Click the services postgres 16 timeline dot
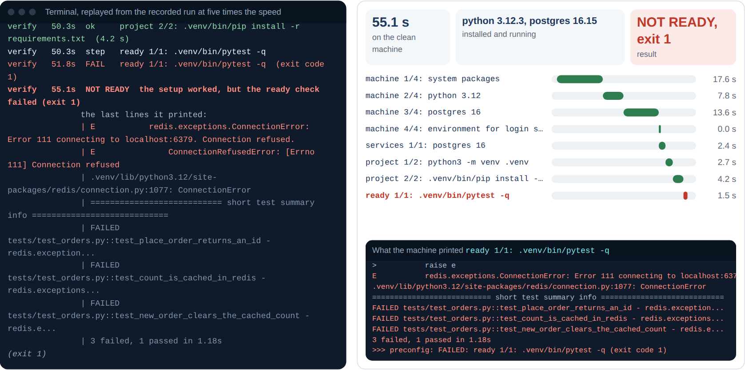Screen dimensions: 745x370 662,146
